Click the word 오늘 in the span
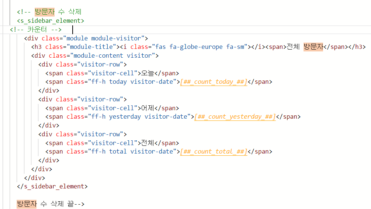 click(x=148, y=73)
